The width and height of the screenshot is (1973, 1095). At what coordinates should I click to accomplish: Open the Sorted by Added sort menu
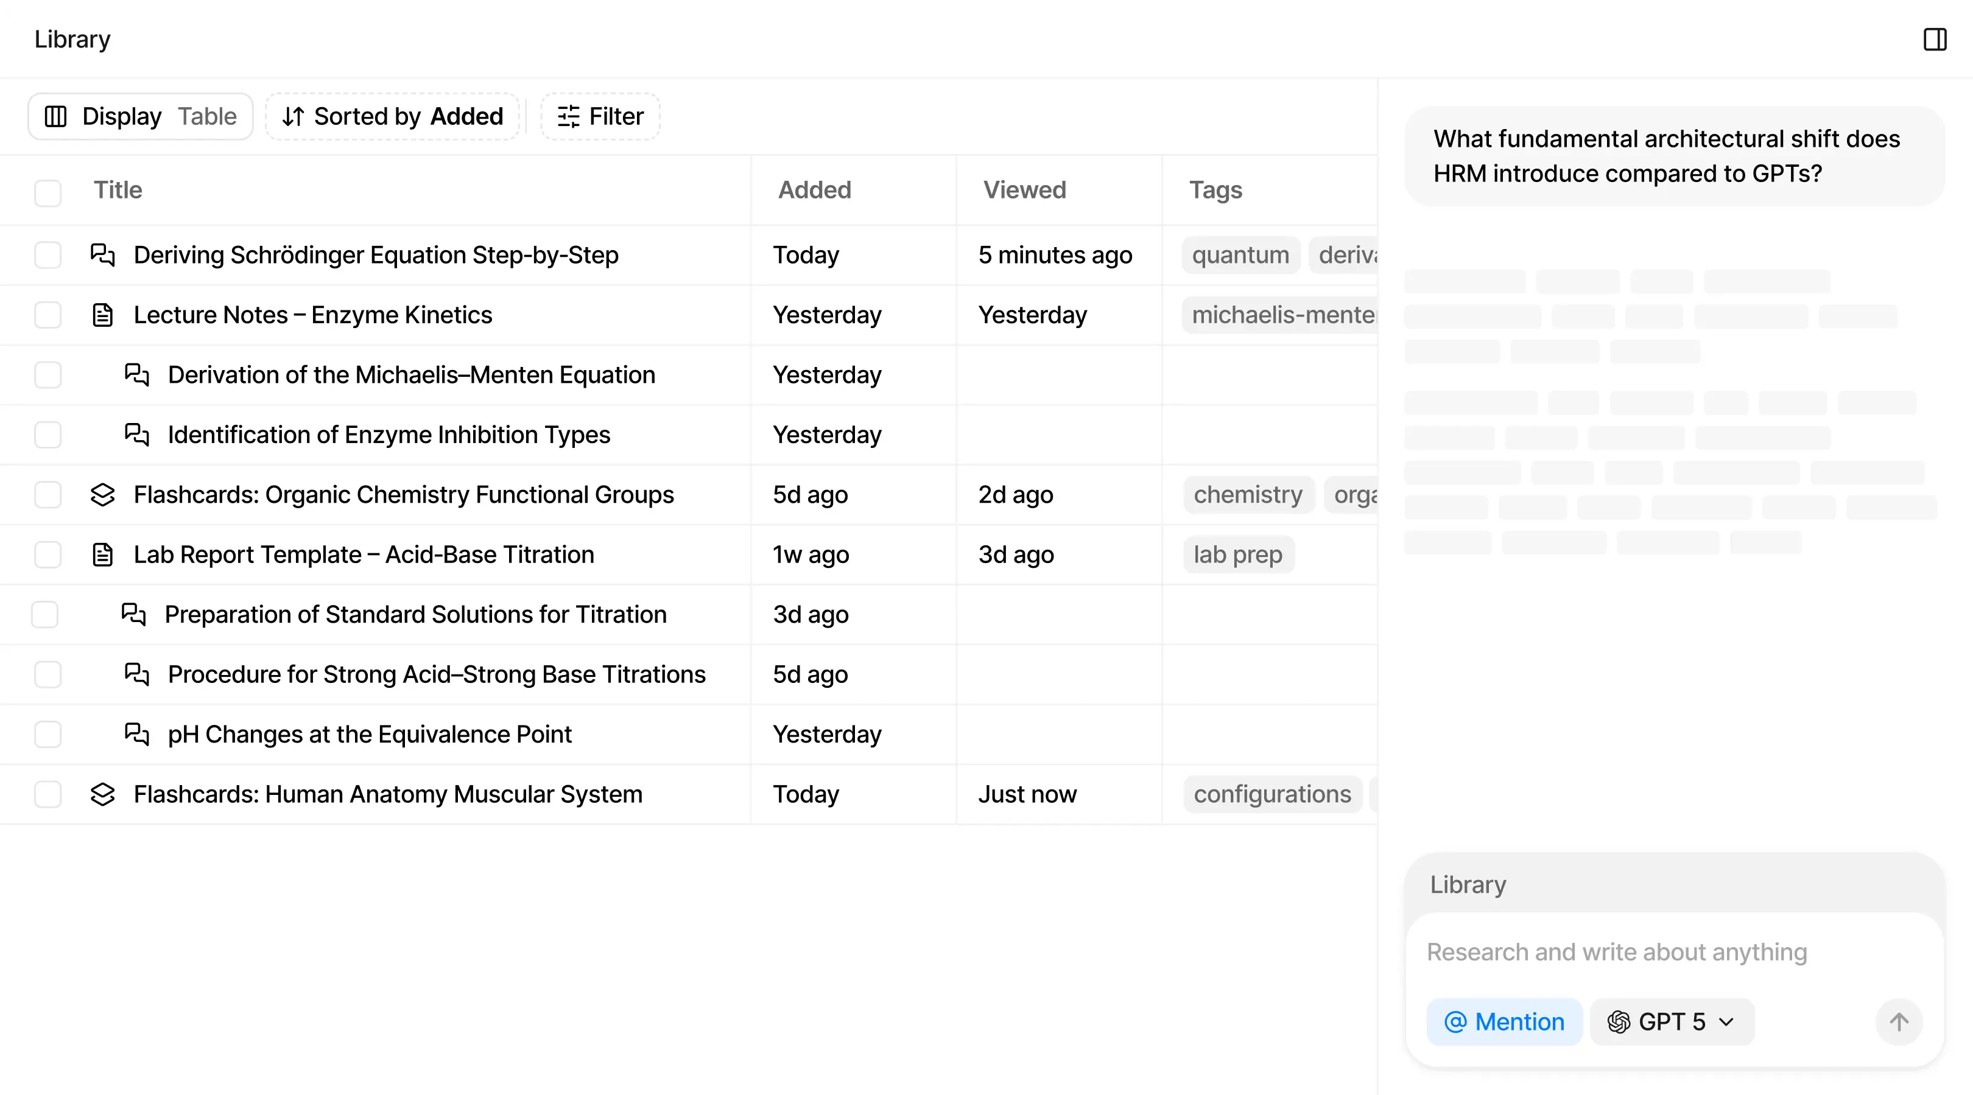[x=392, y=116]
